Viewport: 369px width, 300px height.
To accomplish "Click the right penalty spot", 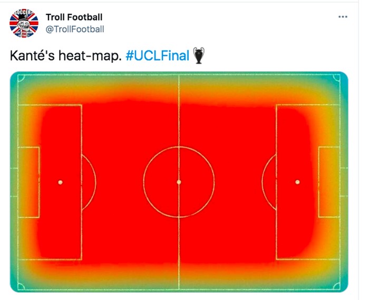I will [297, 182].
